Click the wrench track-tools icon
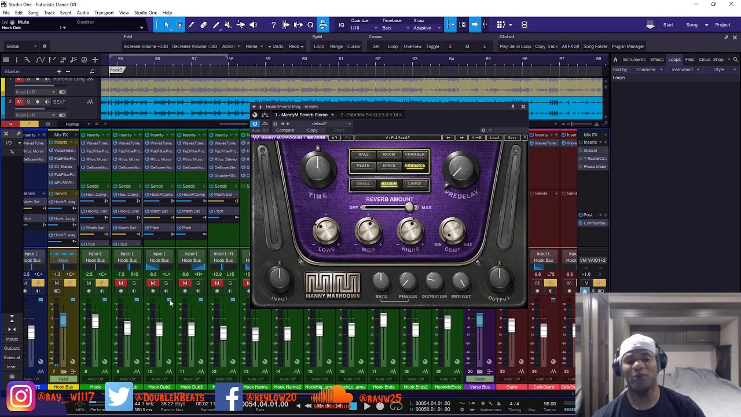Screen dimensions: 741x417 coord(28,60)
